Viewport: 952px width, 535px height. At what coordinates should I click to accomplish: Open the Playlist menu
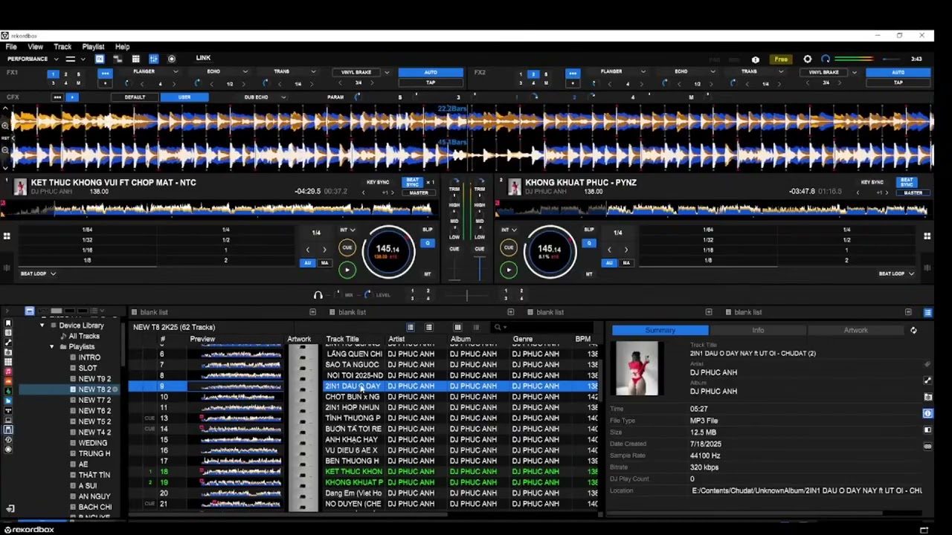tap(93, 47)
